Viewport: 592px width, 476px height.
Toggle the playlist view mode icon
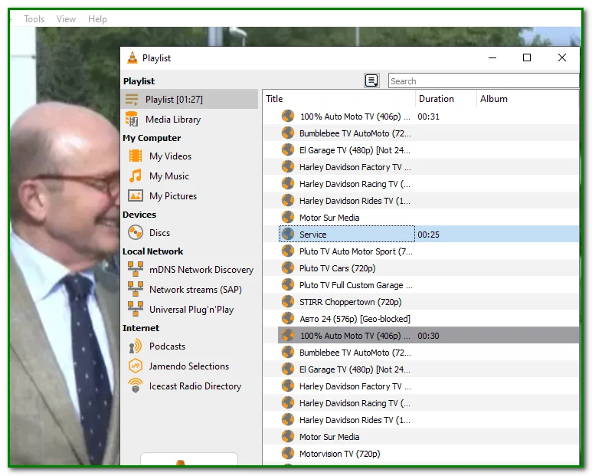pyautogui.click(x=371, y=80)
